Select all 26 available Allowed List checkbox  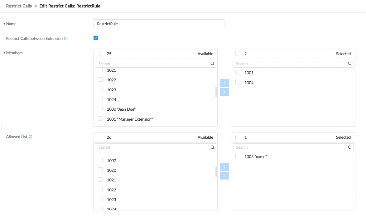100,137
